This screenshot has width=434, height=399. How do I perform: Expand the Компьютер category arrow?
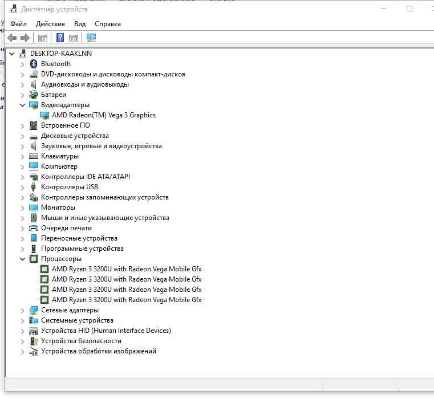[x=22, y=166]
